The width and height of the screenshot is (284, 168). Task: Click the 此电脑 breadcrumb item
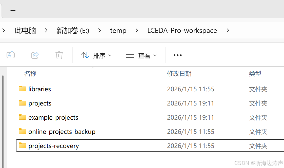click(25, 30)
